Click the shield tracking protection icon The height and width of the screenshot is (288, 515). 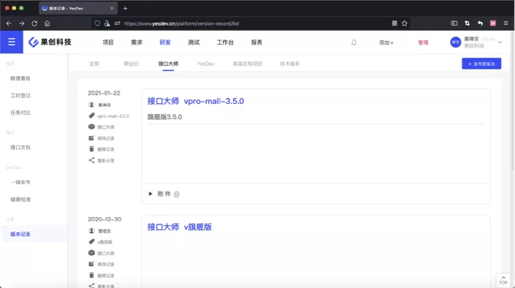(x=98, y=23)
